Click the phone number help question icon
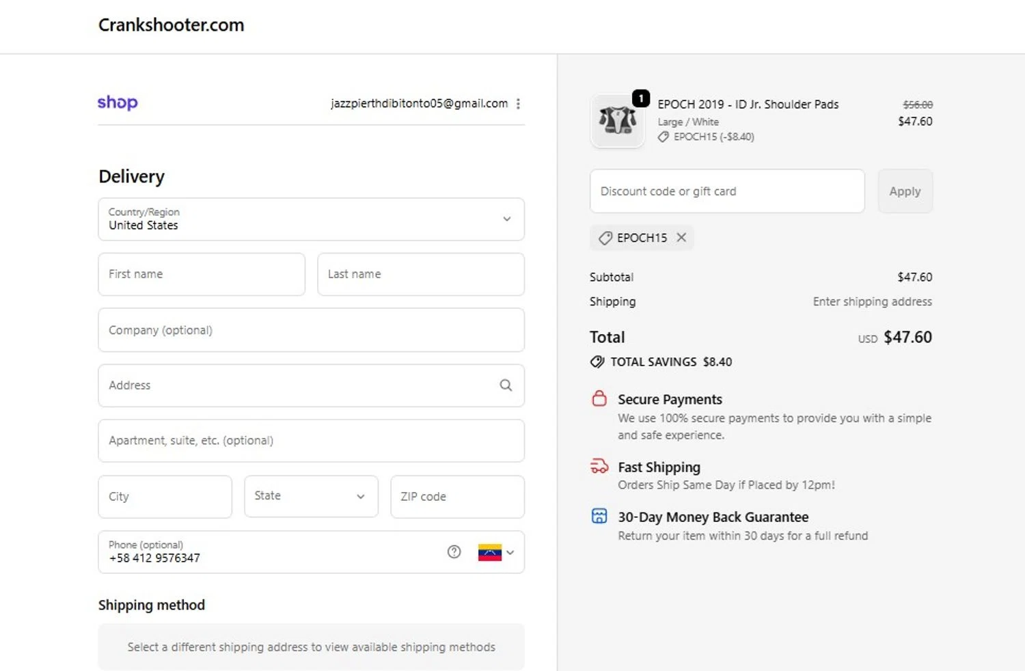The height and width of the screenshot is (671, 1025). [454, 552]
